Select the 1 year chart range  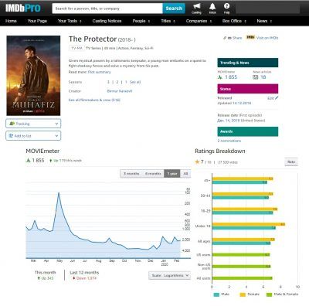point(172,174)
